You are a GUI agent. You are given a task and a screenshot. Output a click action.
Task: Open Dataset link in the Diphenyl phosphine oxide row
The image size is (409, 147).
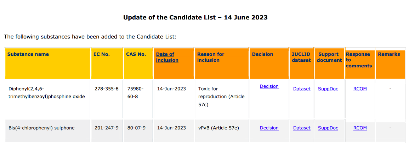[x=302, y=89]
